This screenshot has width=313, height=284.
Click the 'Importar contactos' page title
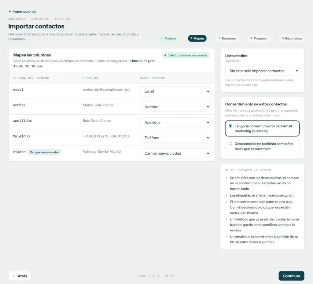point(36,26)
